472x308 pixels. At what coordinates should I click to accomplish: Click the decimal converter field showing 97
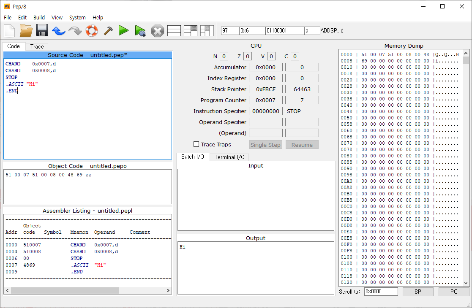(230, 31)
